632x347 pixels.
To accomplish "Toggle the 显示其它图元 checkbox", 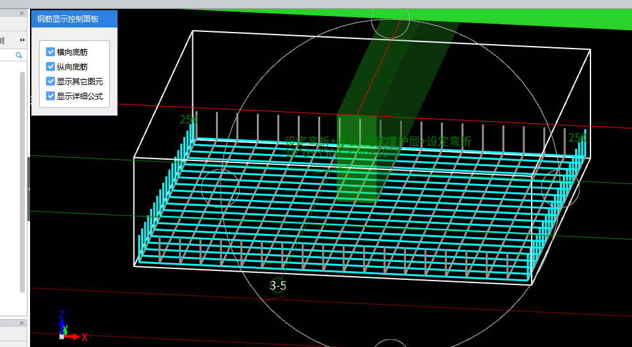I will 50,81.
